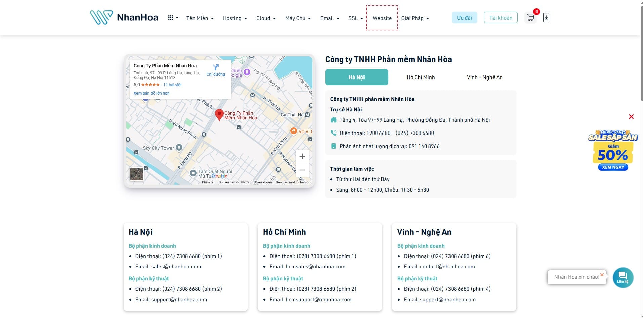Close the sale promotion banner
The image size is (643, 318).
631,117
